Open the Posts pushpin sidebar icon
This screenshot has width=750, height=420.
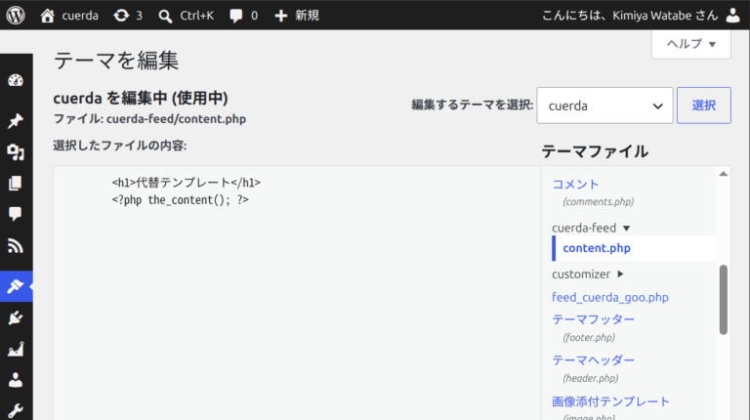pyautogui.click(x=16, y=120)
